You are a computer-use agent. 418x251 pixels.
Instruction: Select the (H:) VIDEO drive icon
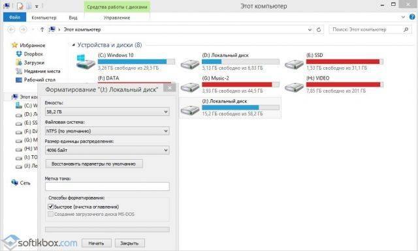pyautogui.click(x=294, y=87)
